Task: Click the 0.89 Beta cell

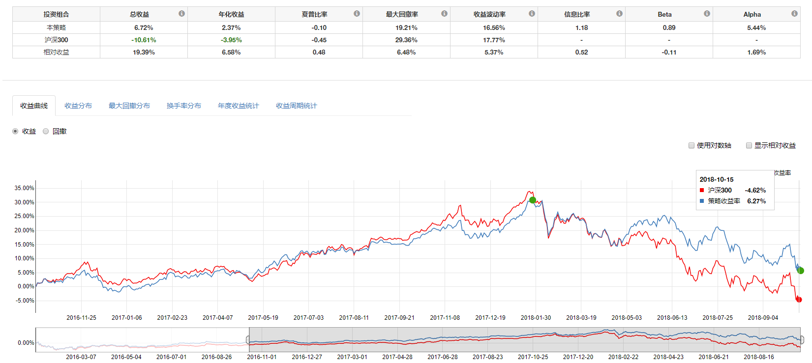Action: coord(669,28)
